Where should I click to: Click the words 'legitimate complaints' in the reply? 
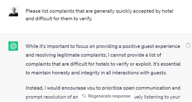[82, 55]
